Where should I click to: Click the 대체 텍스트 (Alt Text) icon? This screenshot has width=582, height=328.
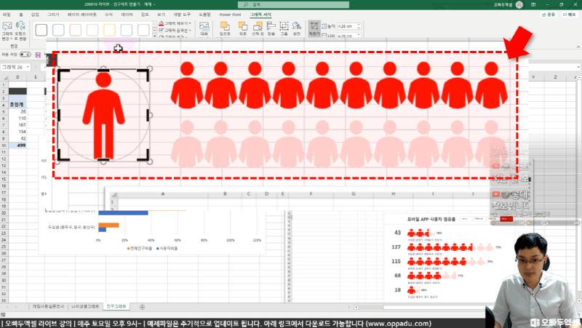[x=204, y=30]
